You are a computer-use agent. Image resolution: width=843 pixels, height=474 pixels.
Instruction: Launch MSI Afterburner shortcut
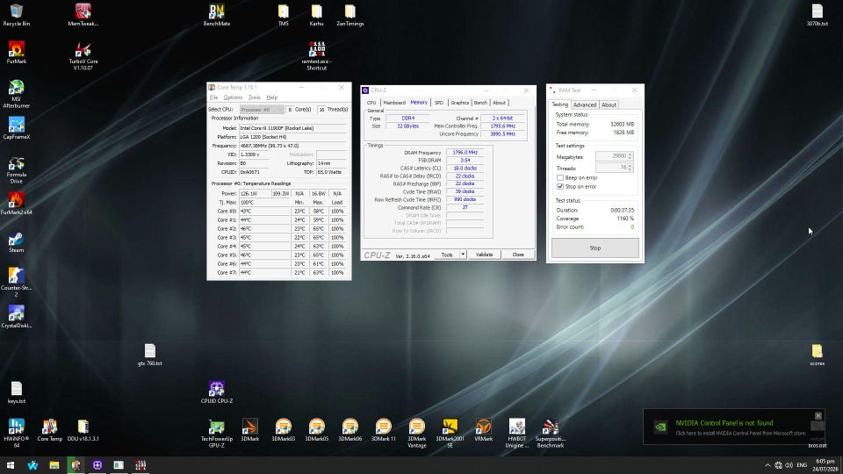[16, 94]
